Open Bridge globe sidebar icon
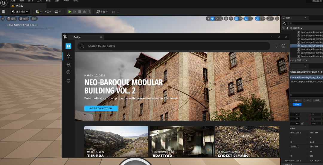The height and width of the screenshot is (165, 323). coord(68,64)
